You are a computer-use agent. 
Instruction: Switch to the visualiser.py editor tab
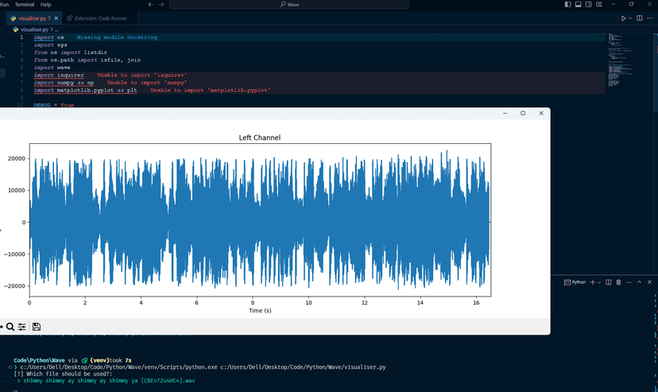[x=32, y=18]
